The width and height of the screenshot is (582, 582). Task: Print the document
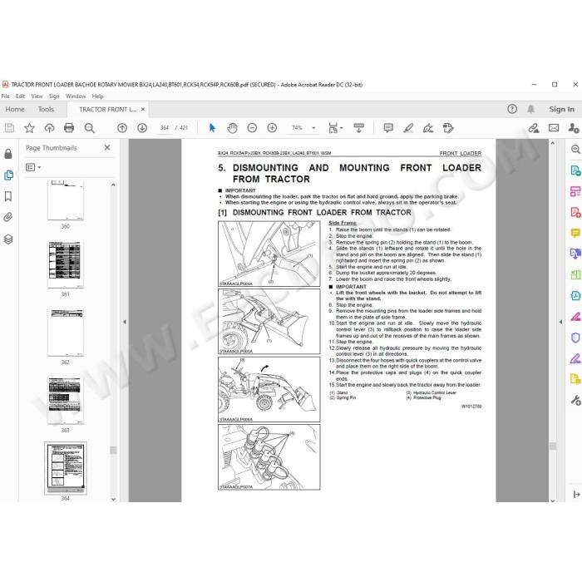click(69, 128)
